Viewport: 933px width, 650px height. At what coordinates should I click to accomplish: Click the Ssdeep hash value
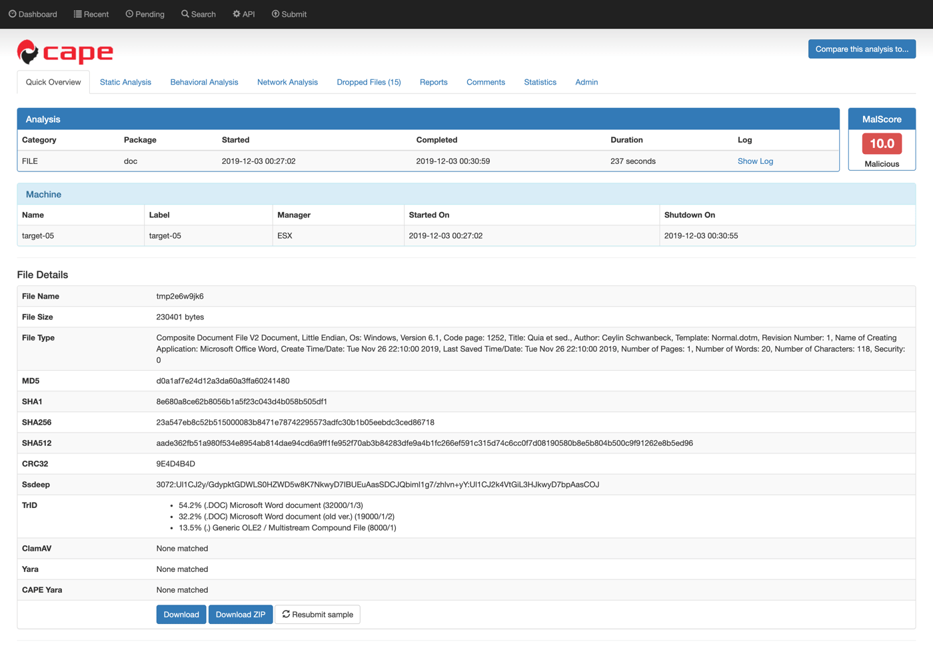(377, 484)
